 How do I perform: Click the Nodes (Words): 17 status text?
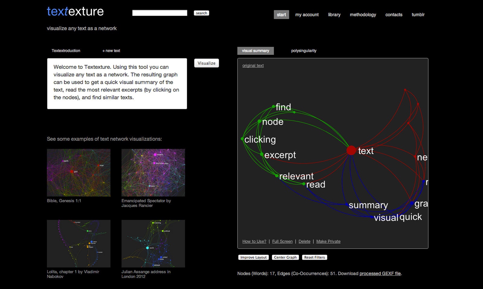256,274
